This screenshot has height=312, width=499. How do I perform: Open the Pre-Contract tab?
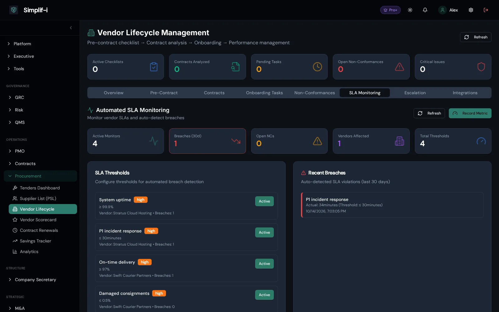[x=164, y=93]
